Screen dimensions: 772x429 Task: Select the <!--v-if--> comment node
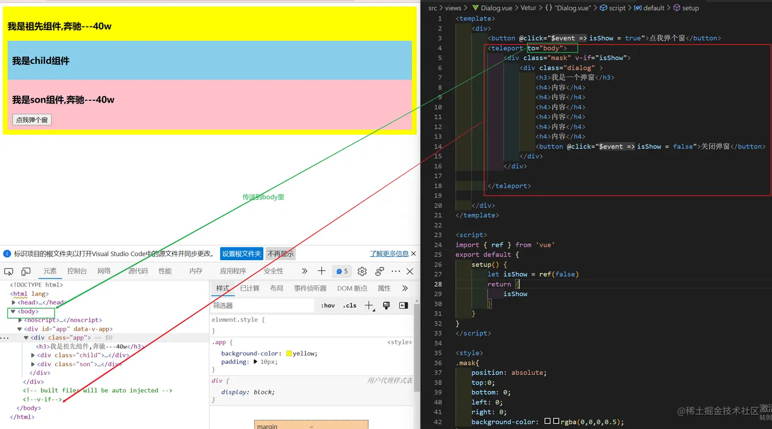point(42,399)
